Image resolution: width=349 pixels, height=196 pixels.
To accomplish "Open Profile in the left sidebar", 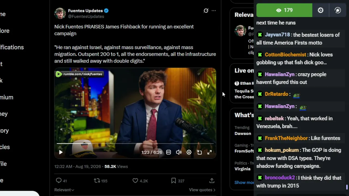I will click(3, 164).
